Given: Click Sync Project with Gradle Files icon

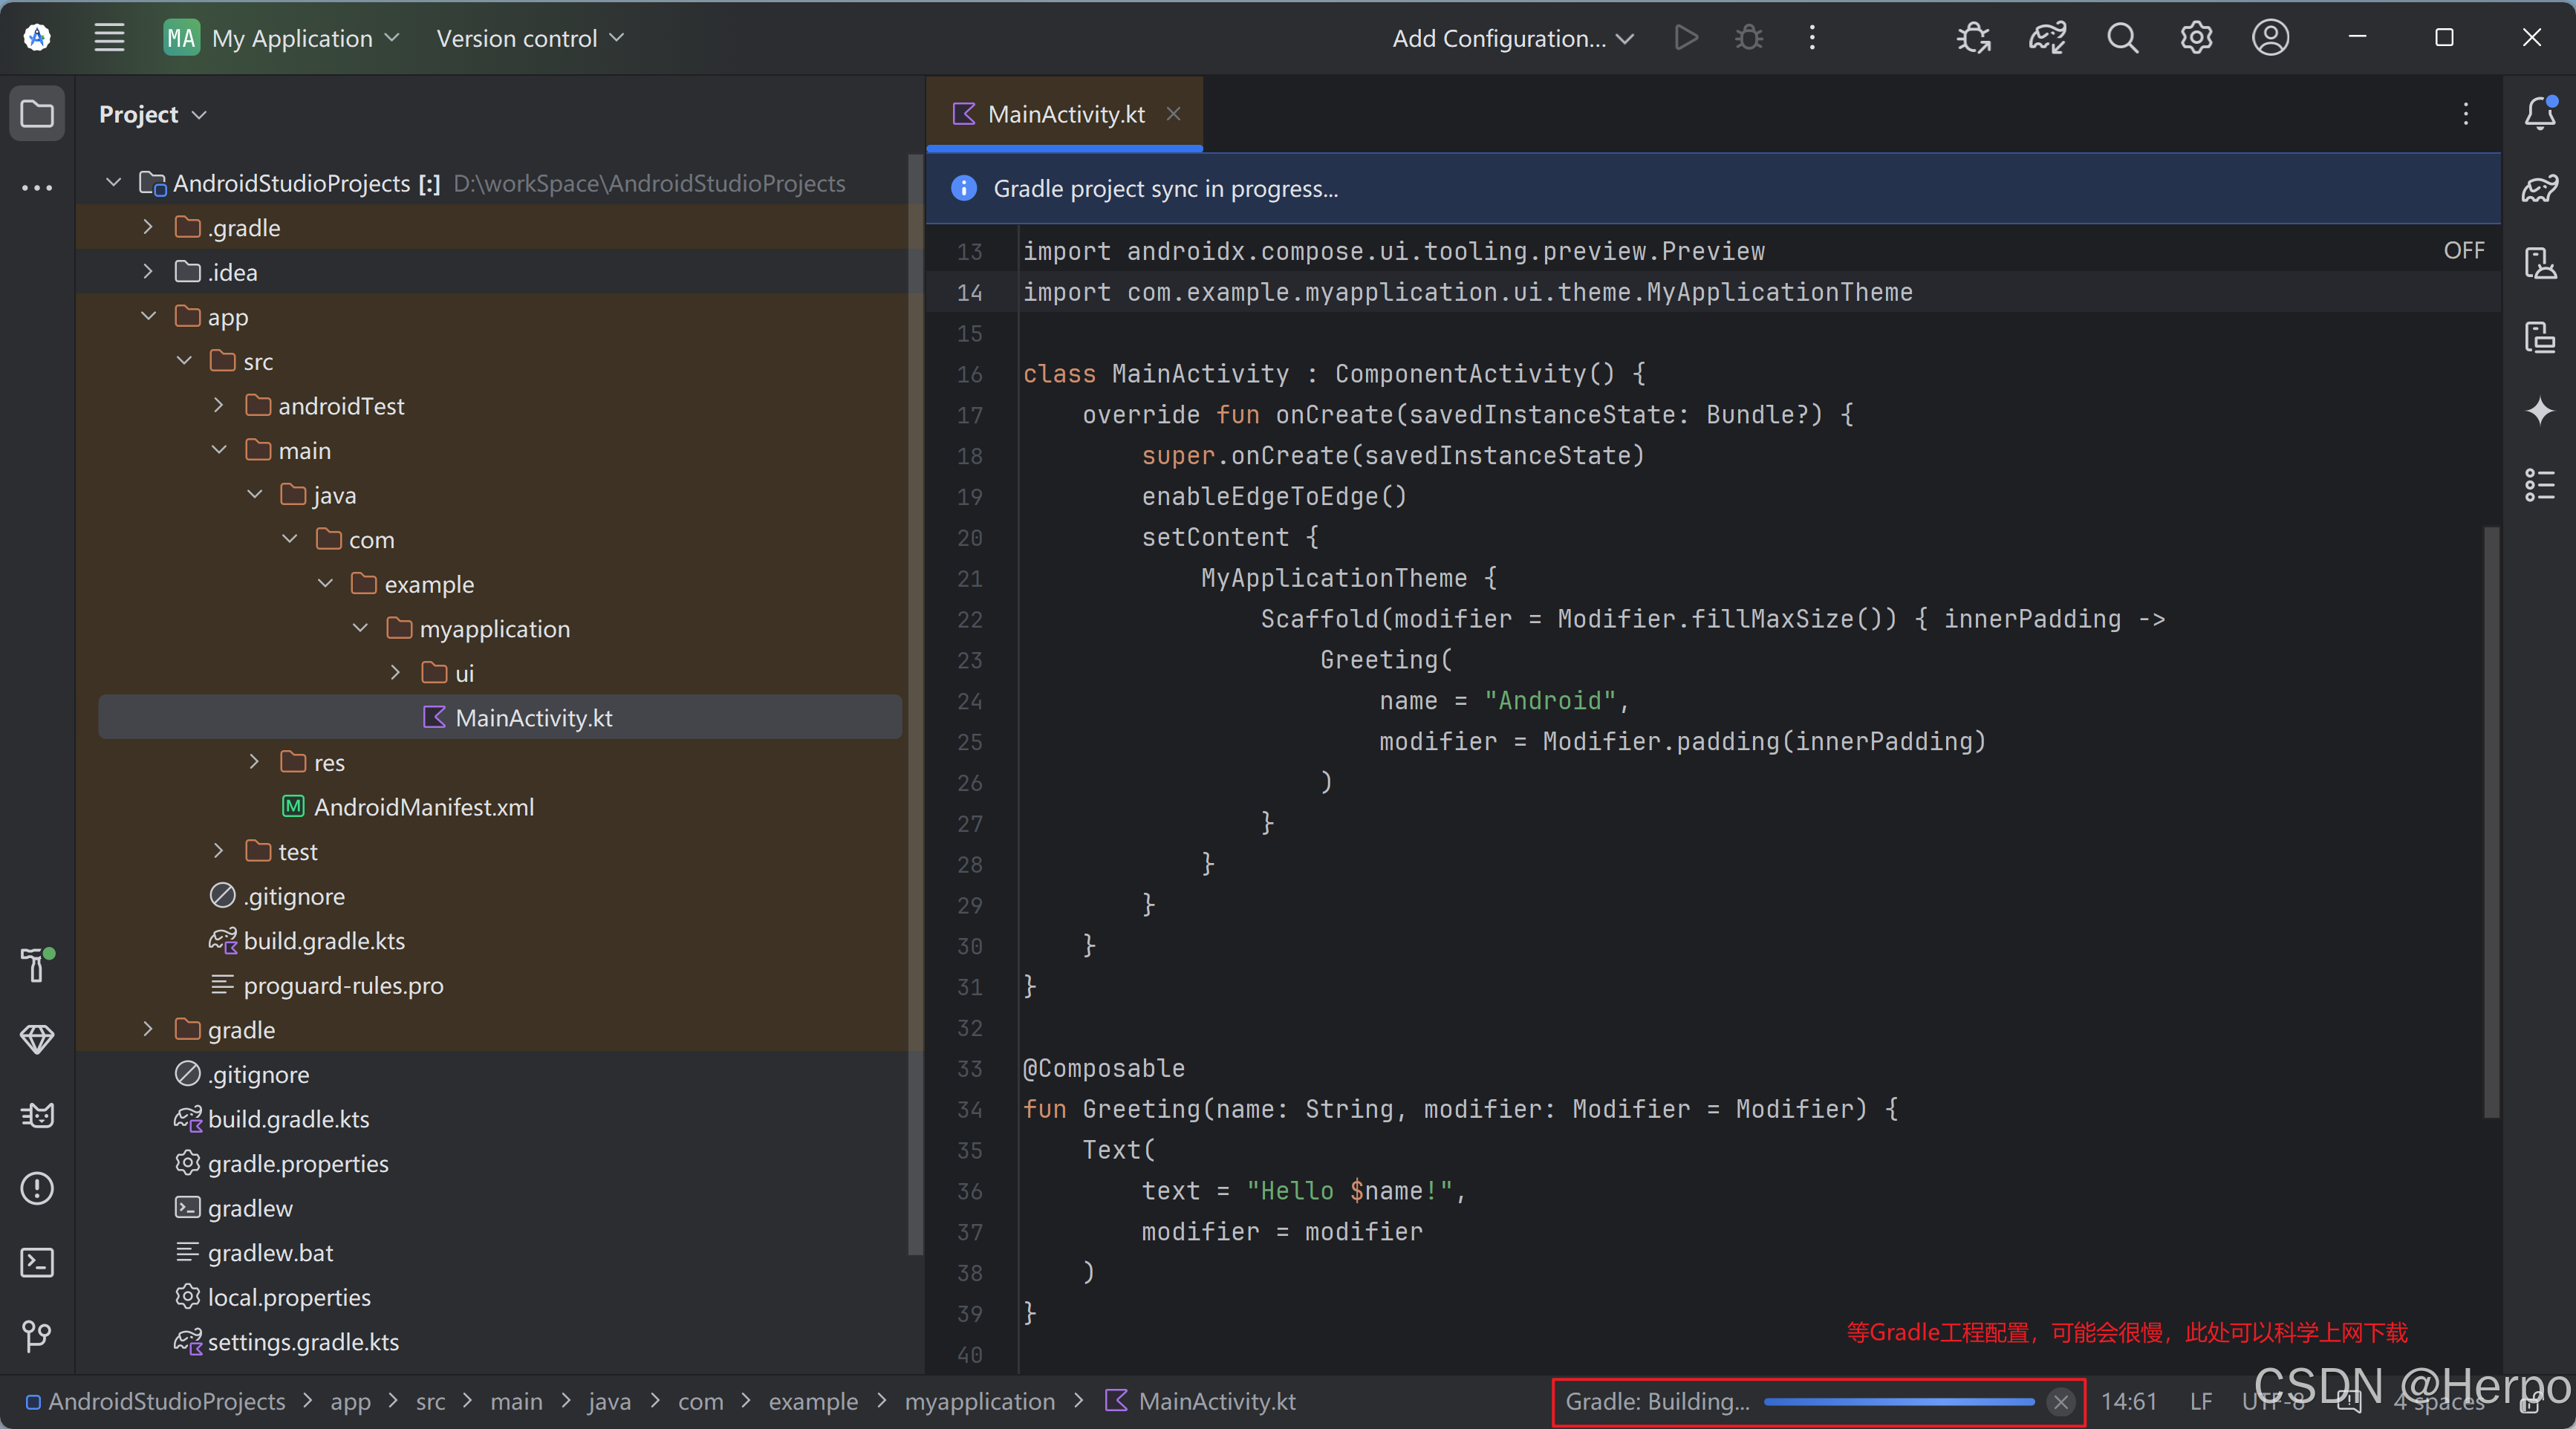Looking at the screenshot, I should point(2046,38).
